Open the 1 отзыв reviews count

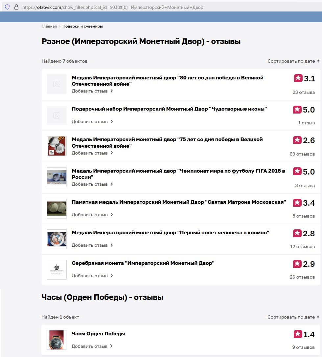coord(306,123)
